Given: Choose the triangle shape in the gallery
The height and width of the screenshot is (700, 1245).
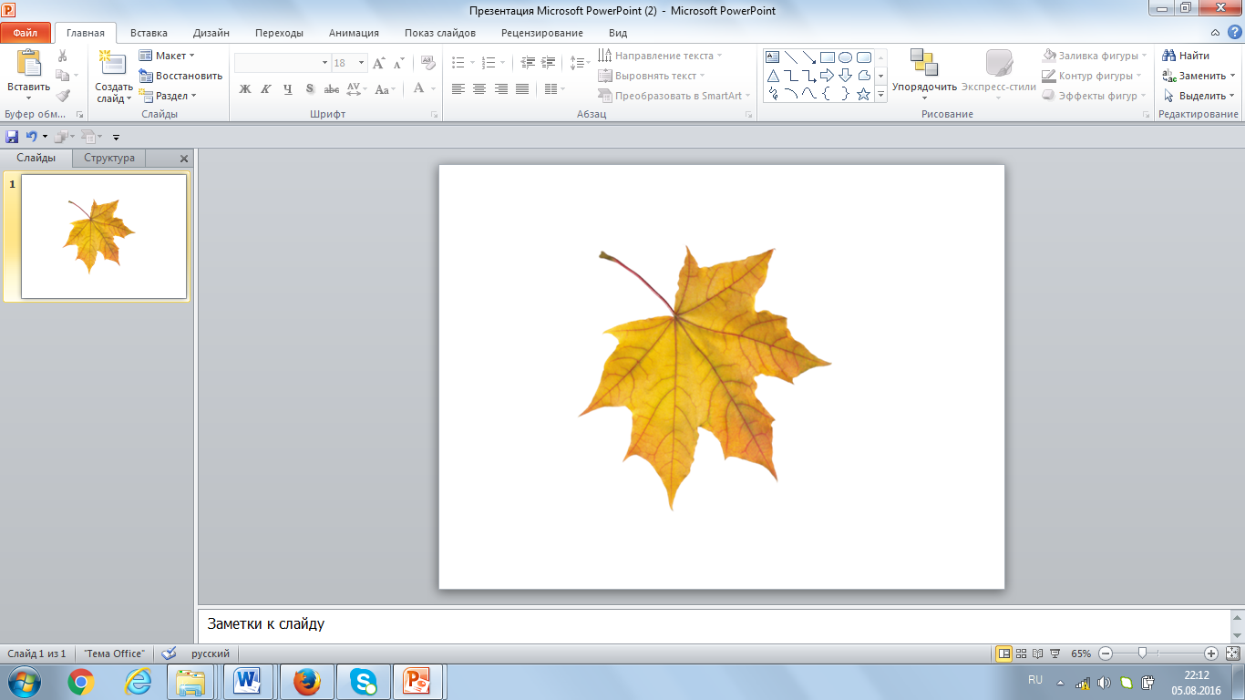Looking at the screenshot, I should pos(773,76).
